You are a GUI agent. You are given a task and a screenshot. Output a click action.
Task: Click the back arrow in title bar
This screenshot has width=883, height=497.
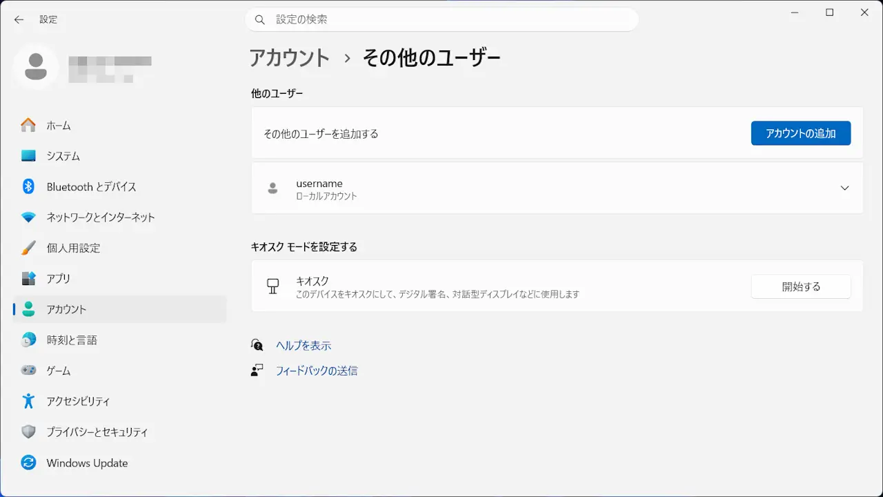pos(19,19)
